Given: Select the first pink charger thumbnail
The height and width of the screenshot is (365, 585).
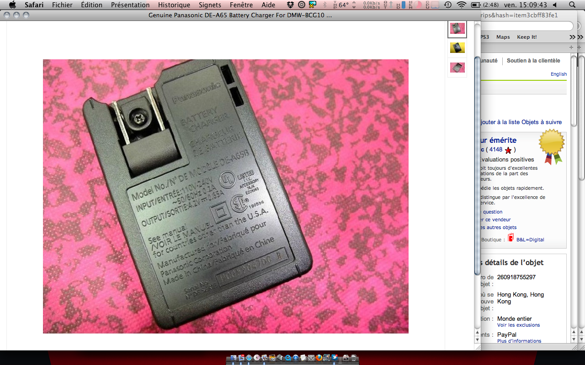Looking at the screenshot, I should pyautogui.click(x=457, y=28).
